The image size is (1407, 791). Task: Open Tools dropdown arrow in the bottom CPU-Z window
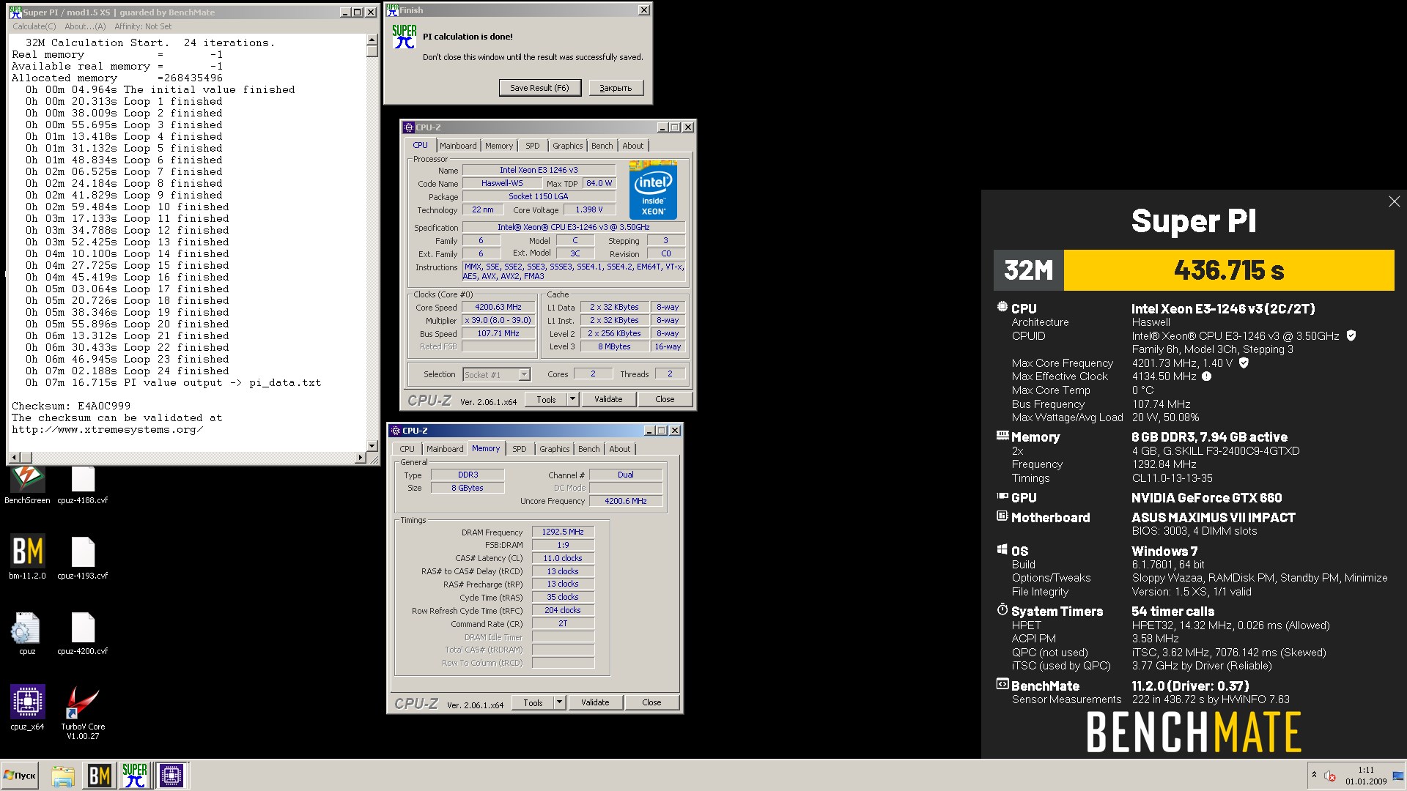coord(560,702)
